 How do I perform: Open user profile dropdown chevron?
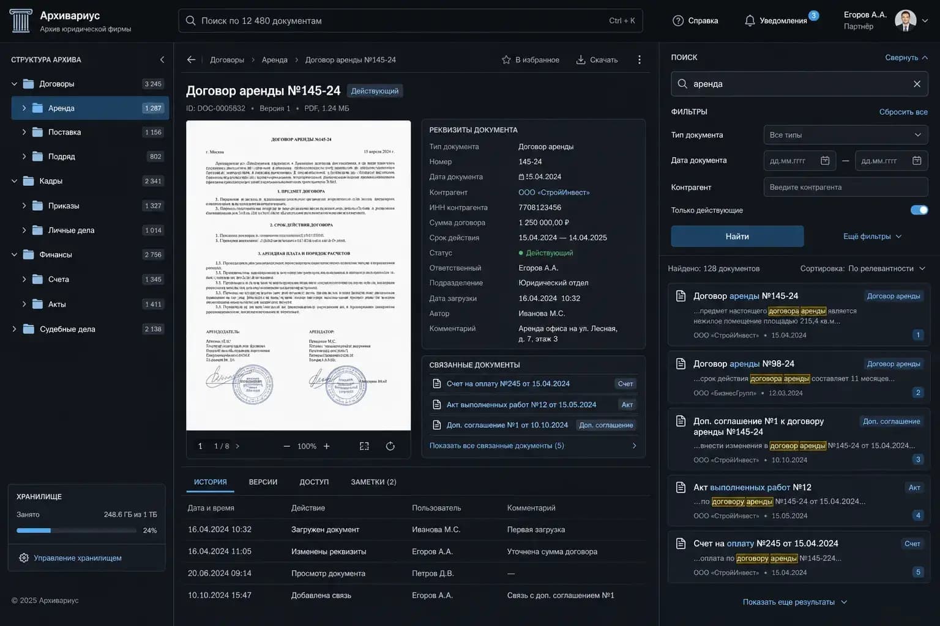[x=925, y=21]
